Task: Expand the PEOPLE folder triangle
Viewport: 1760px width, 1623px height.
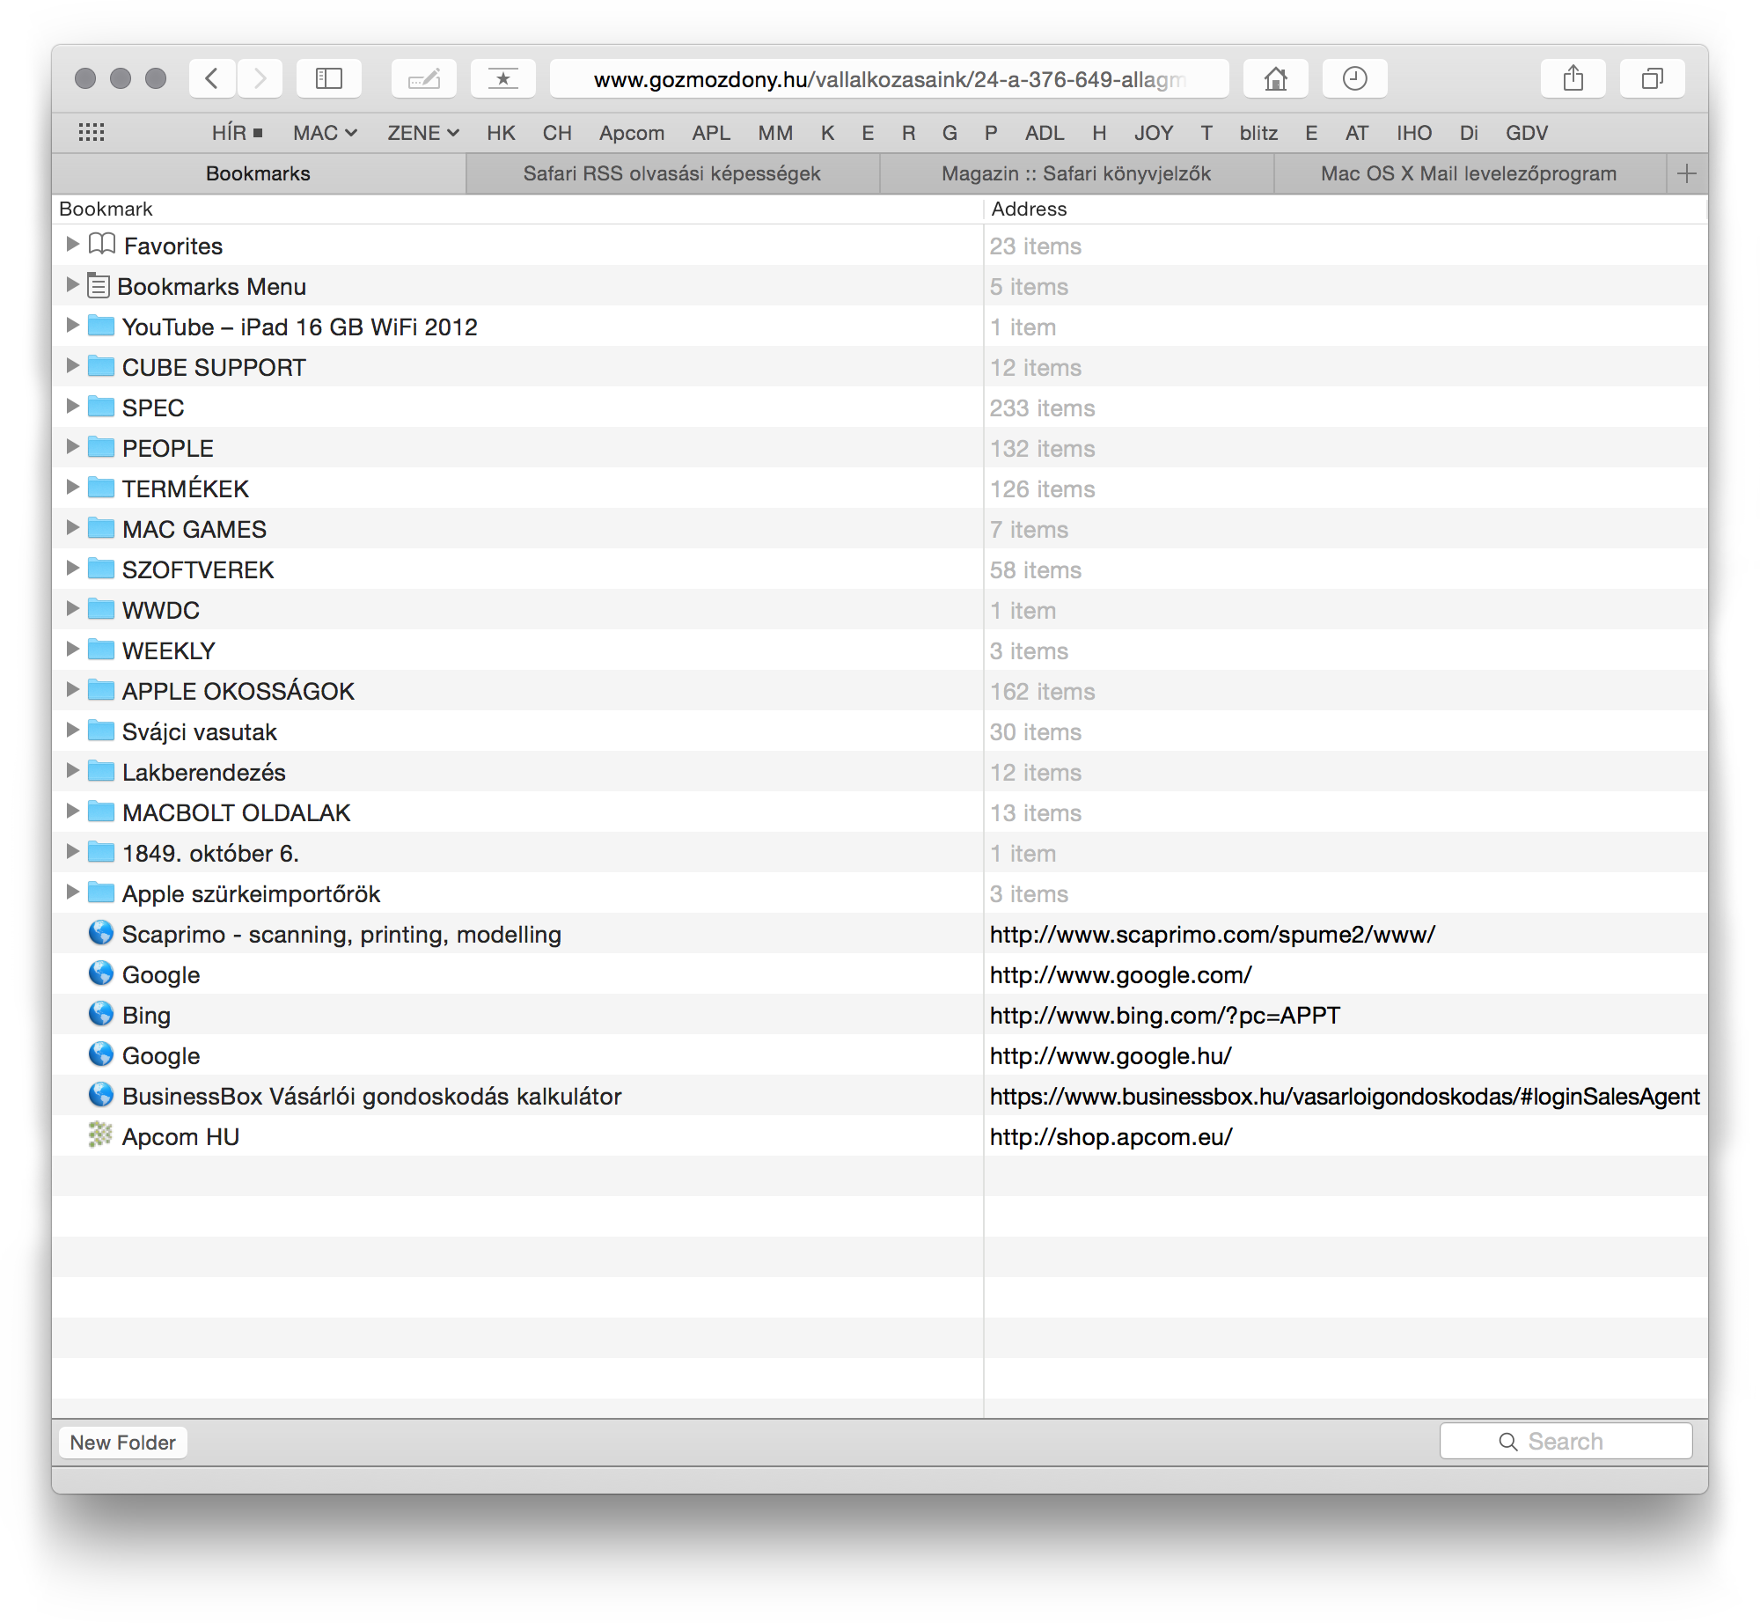Action: 72,446
